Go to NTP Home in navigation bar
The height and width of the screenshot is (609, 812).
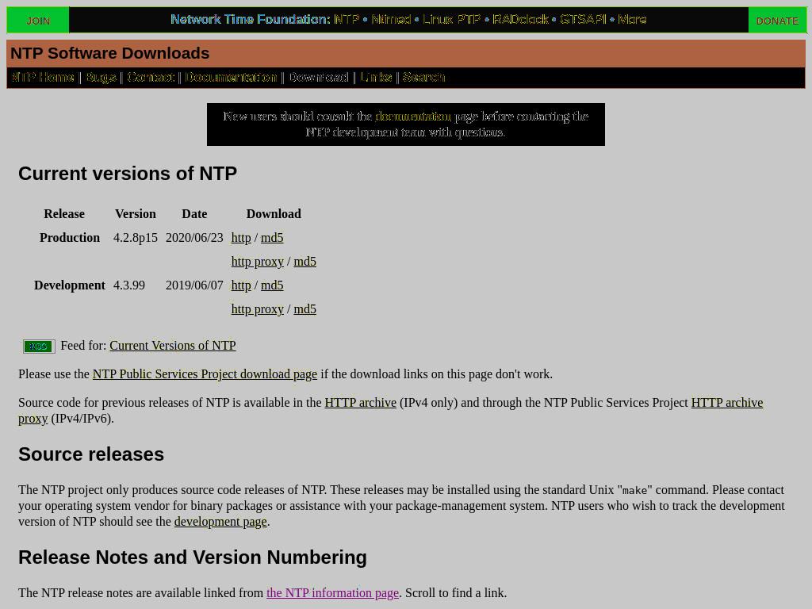click(43, 77)
